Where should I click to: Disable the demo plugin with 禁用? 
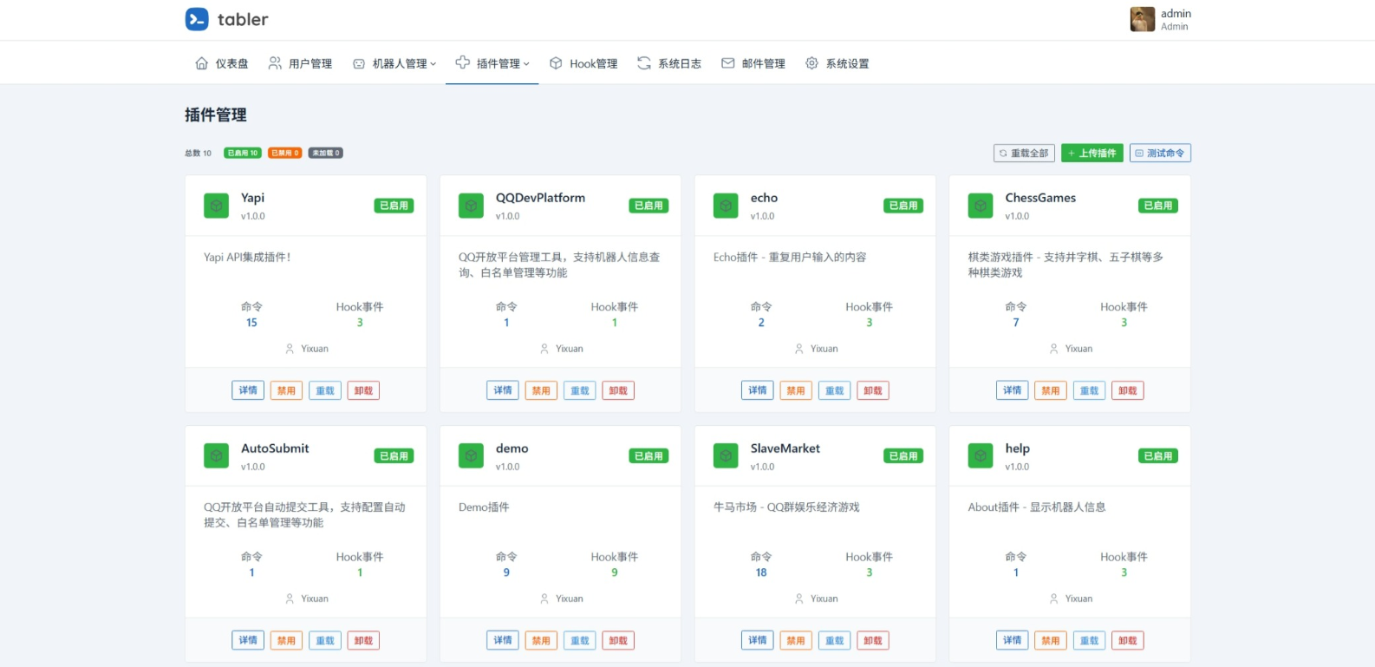[x=541, y=640]
